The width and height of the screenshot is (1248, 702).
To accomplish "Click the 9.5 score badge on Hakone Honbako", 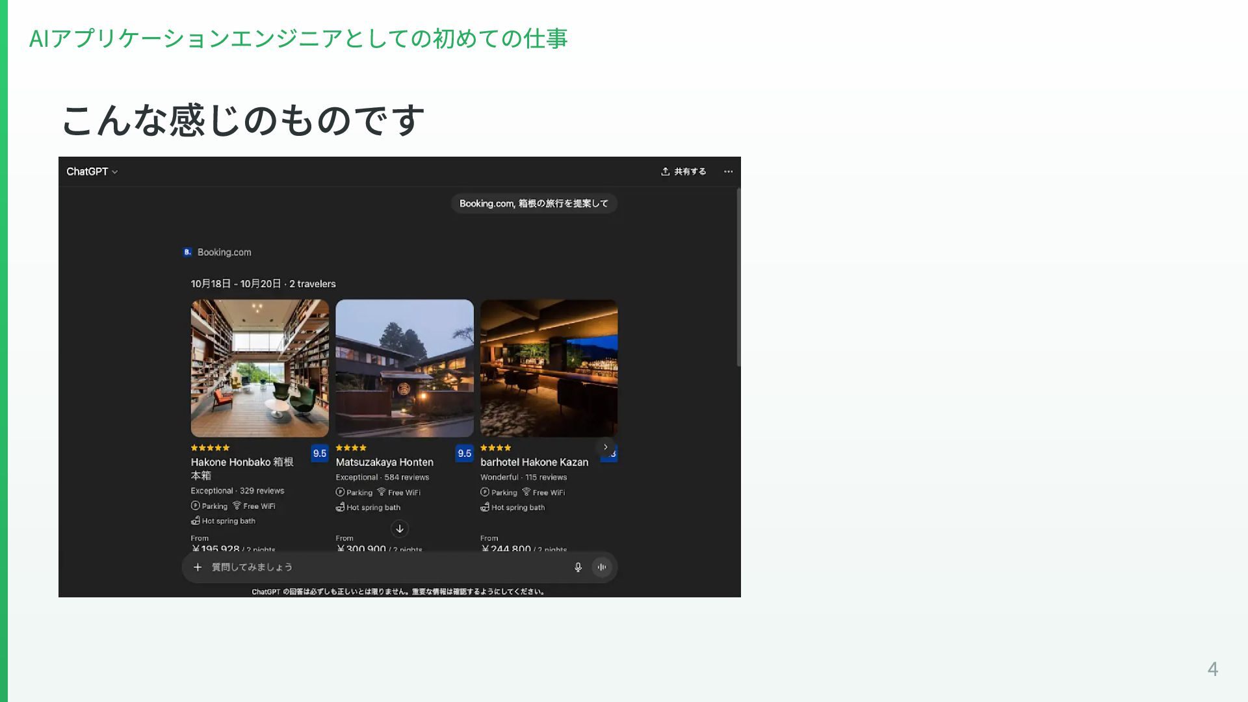I will coord(319,453).
